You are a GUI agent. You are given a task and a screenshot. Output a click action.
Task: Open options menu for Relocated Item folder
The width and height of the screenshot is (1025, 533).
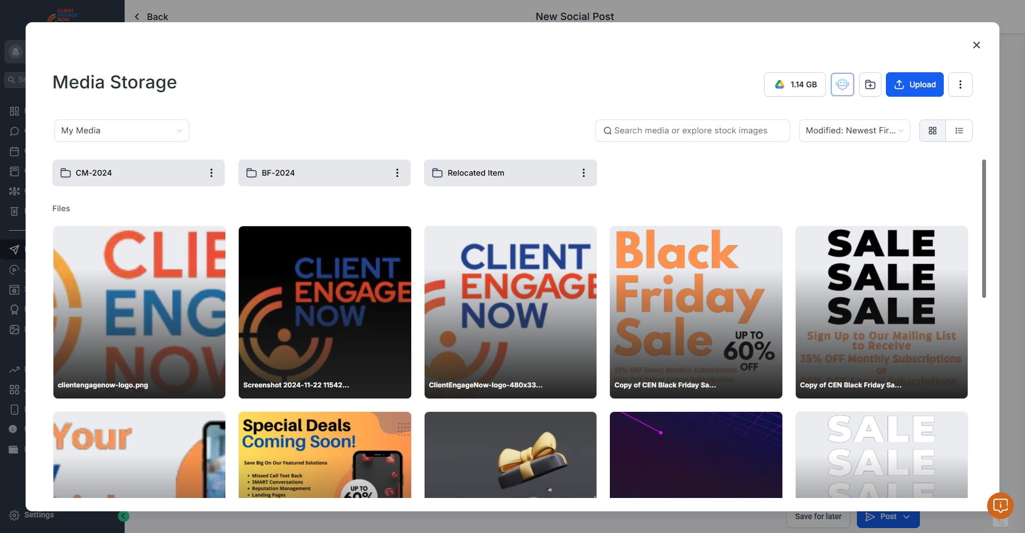pos(584,173)
